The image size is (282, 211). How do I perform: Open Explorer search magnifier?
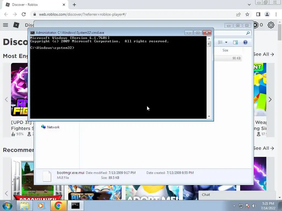(248, 33)
